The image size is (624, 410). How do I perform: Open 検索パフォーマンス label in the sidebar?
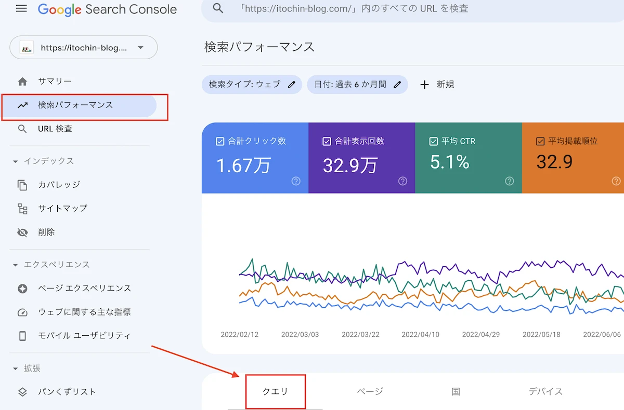tap(75, 105)
